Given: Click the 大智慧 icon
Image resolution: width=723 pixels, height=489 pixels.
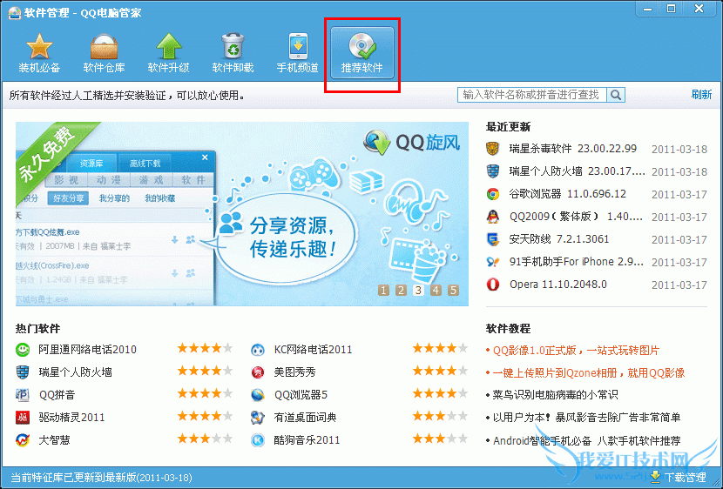Looking at the screenshot, I should (23, 439).
